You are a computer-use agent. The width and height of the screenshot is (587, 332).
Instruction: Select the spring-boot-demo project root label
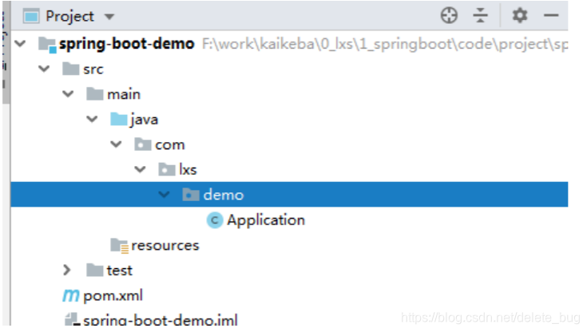[x=127, y=44]
